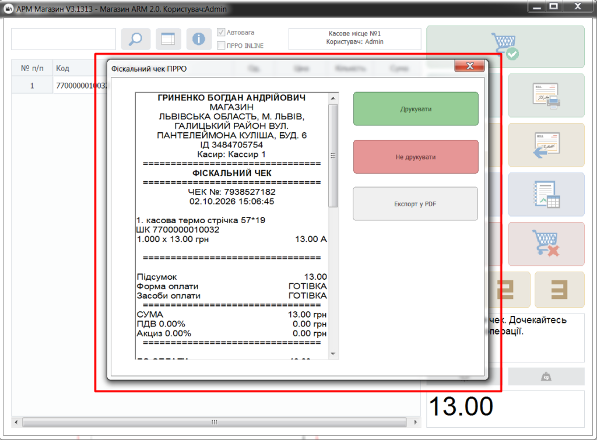Click the ПДВ 0.00% line on the receipt
The width and height of the screenshot is (597, 440).
231,324
